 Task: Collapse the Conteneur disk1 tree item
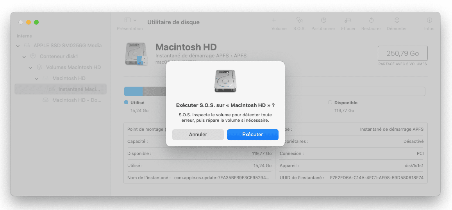[24, 57]
